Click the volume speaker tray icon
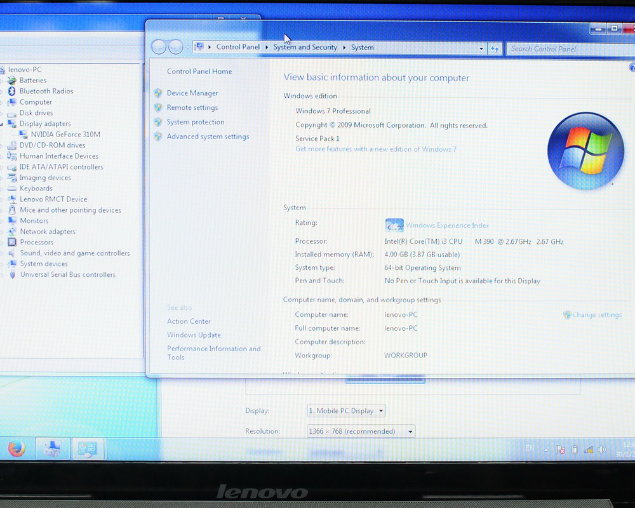Viewport: 635px width, 508px height. tap(602, 449)
